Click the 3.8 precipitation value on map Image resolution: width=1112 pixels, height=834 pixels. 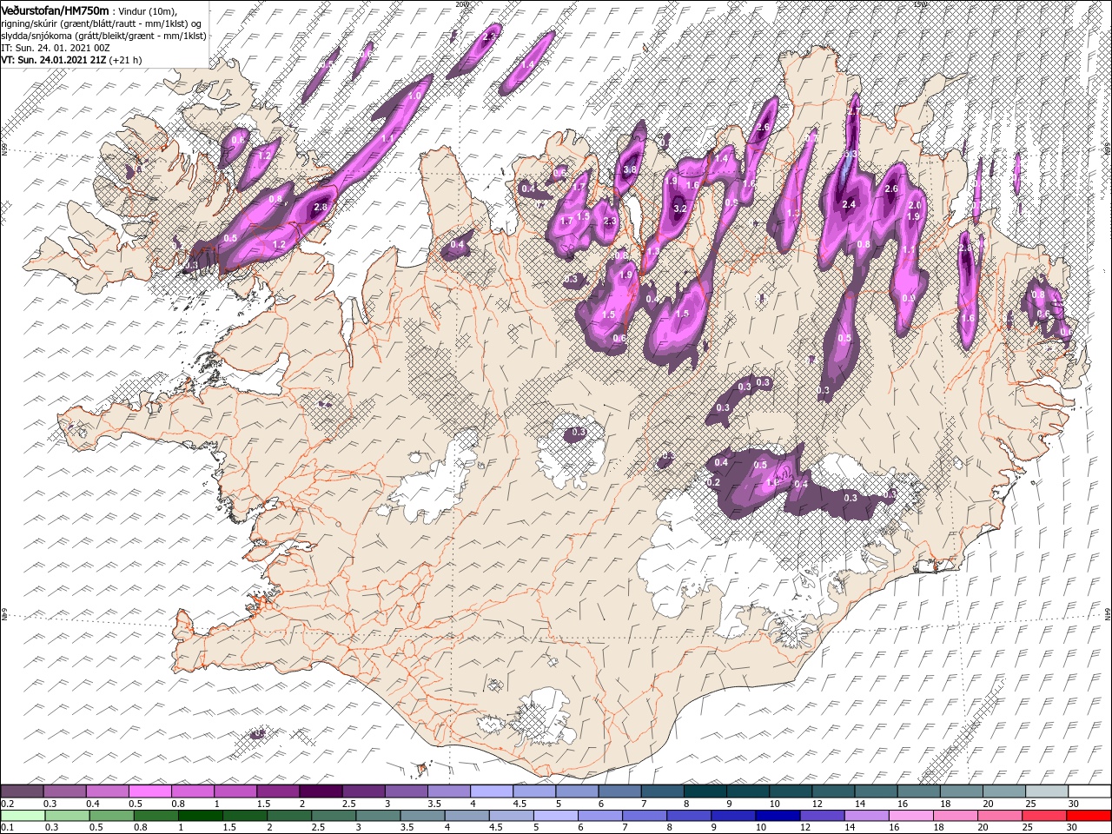(x=630, y=169)
